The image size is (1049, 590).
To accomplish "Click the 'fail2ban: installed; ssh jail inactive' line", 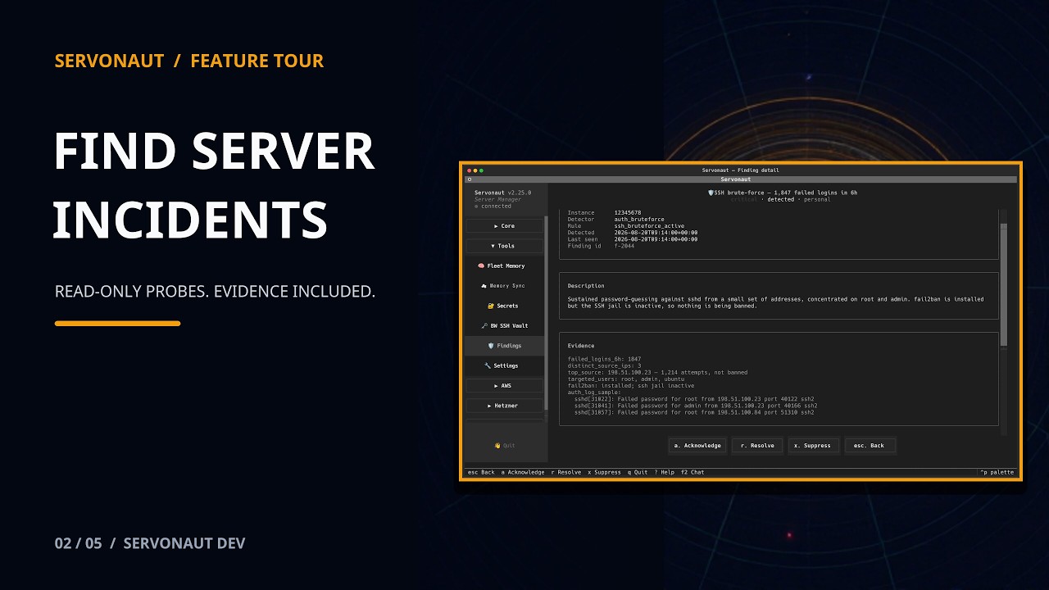I will pos(630,385).
